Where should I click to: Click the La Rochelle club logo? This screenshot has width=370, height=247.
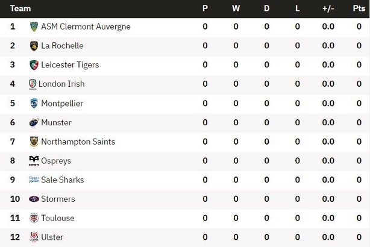click(x=34, y=46)
